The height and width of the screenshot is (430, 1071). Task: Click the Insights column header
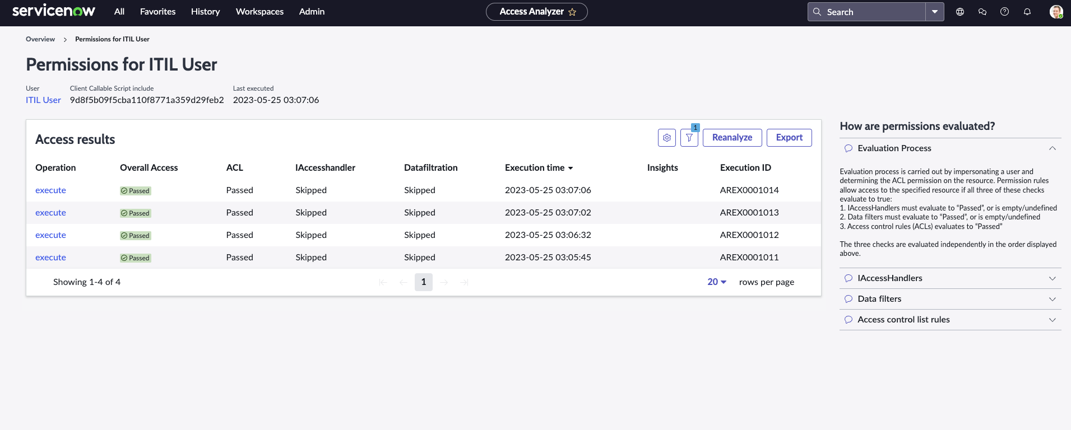tap(662, 168)
